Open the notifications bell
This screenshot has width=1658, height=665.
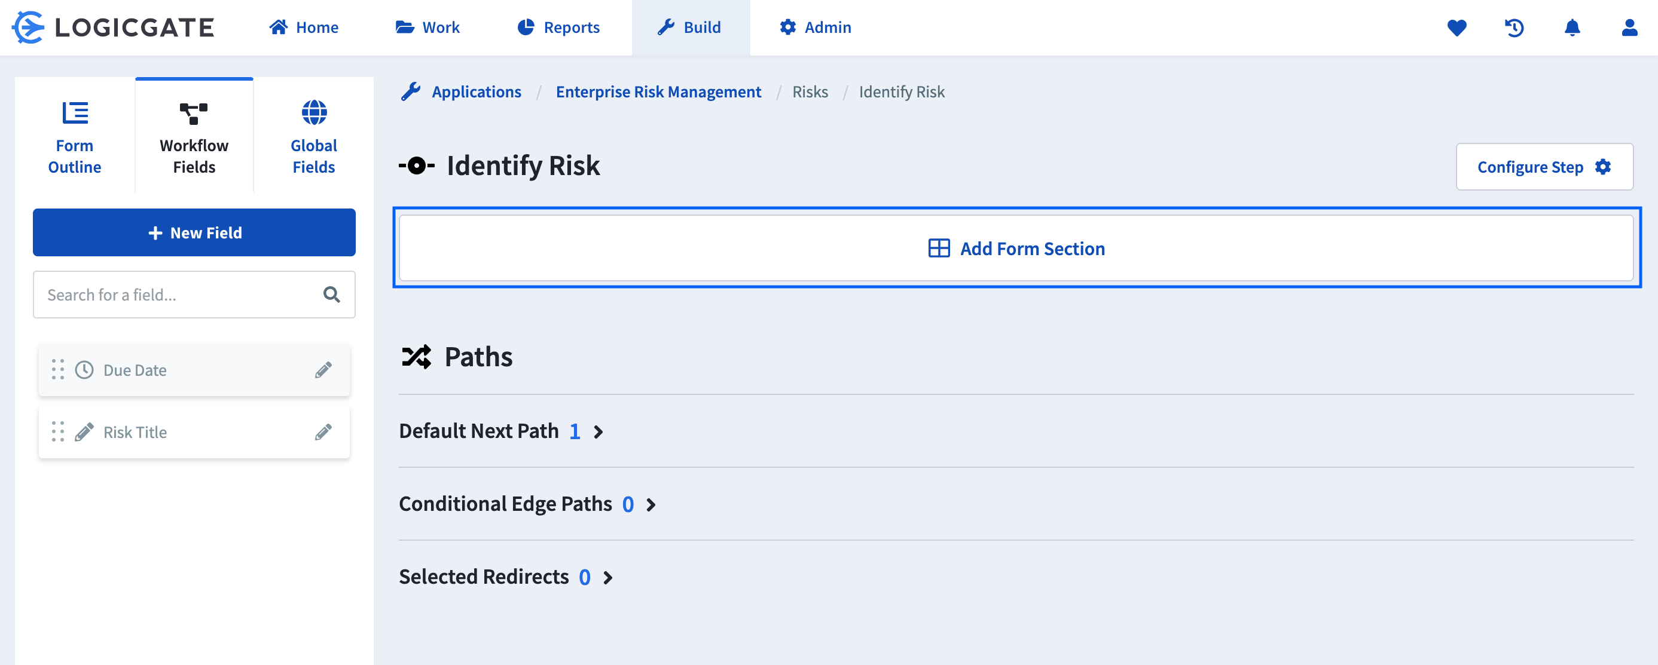click(x=1572, y=27)
